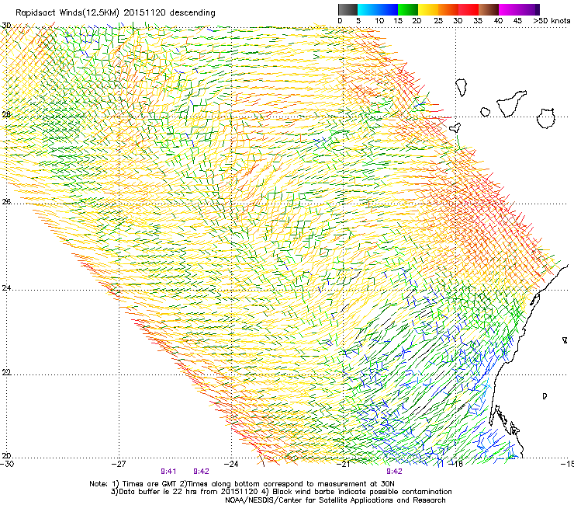The height and width of the screenshot is (505, 574).
Task: Click the longitude axis label -18
Action: click(x=456, y=464)
